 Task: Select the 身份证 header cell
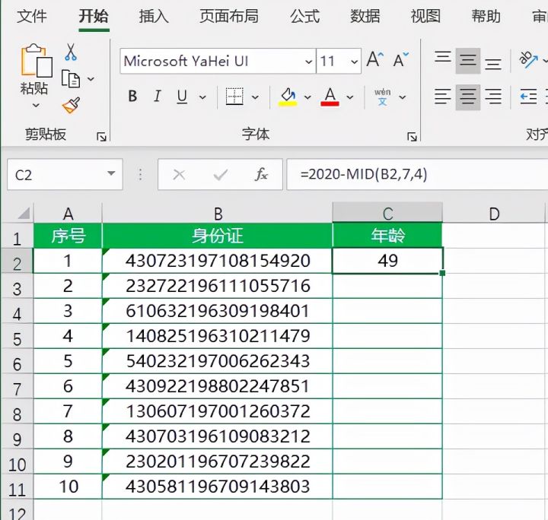click(218, 236)
